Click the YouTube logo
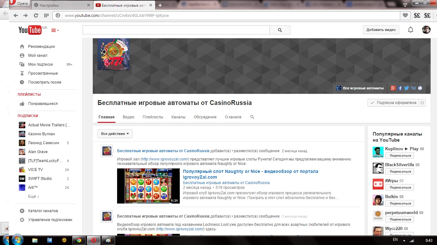The width and height of the screenshot is (437, 245). click(30, 30)
